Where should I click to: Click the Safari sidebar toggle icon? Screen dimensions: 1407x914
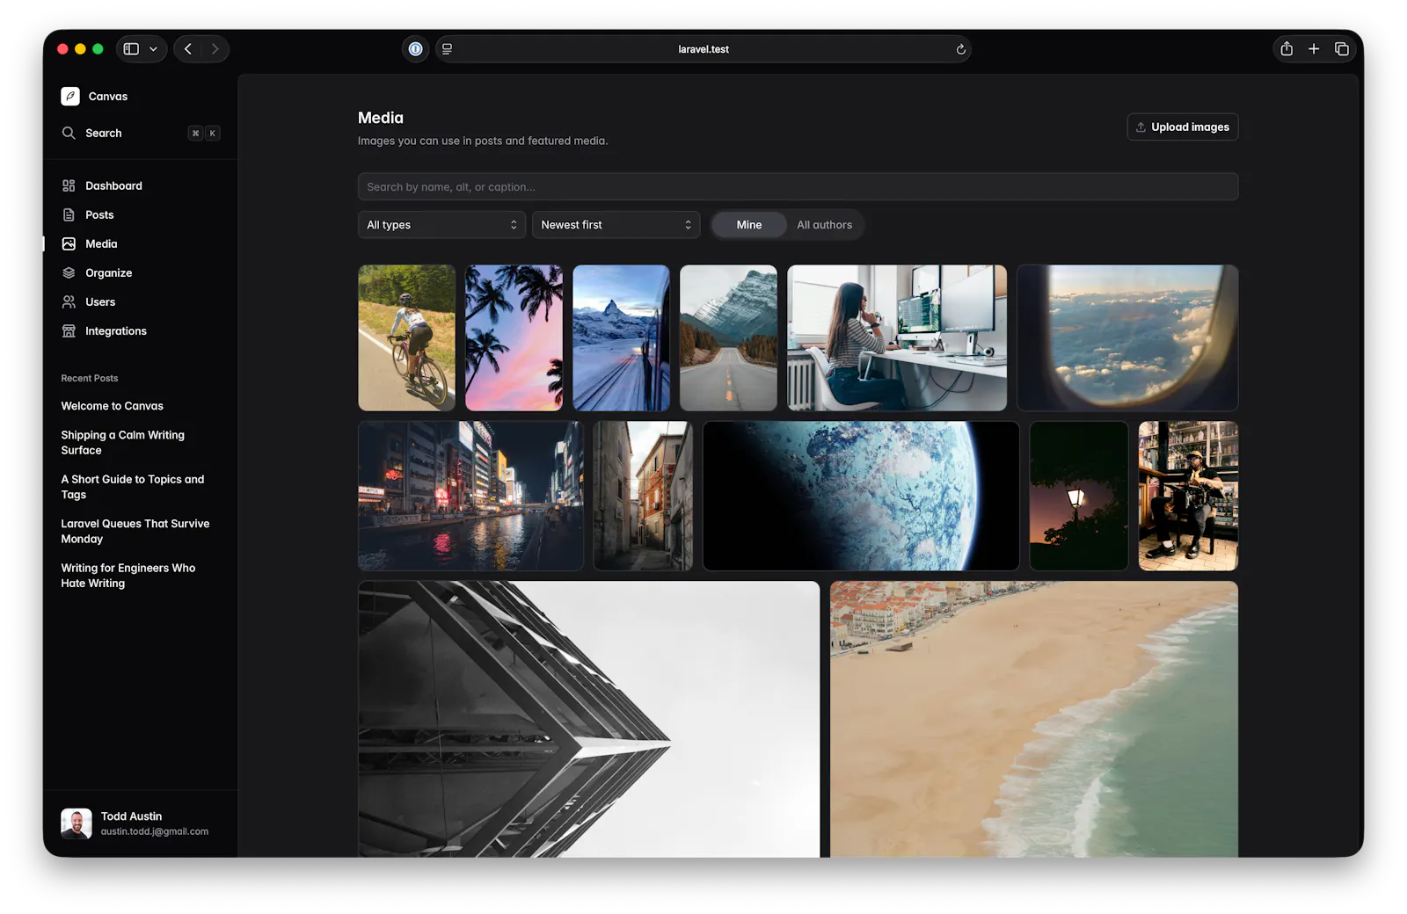pyautogui.click(x=131, y=49)
